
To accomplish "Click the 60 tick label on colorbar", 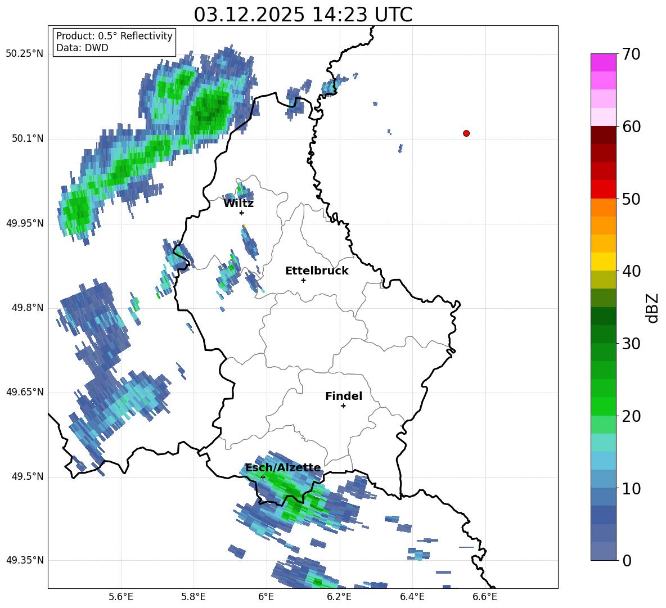I will pos(631,127).
